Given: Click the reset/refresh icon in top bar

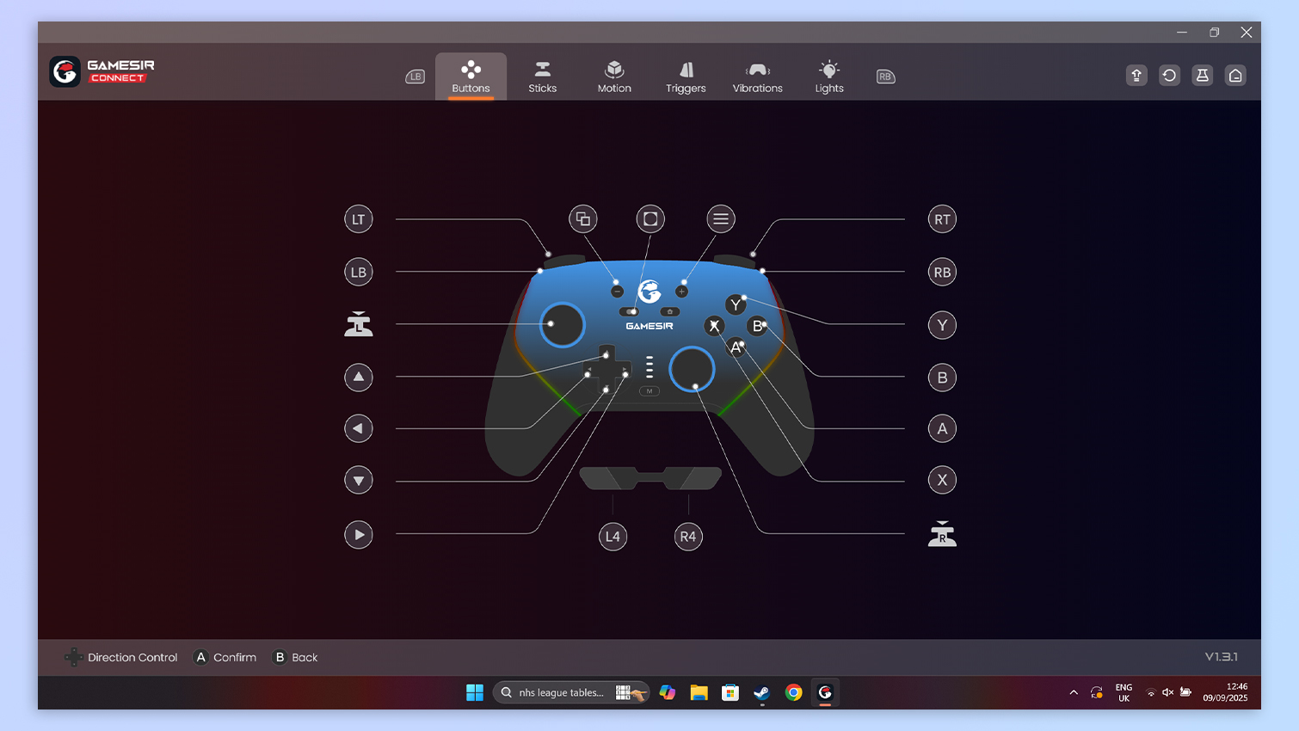Looking at the screenshot, I should [x=1169, y=76].
